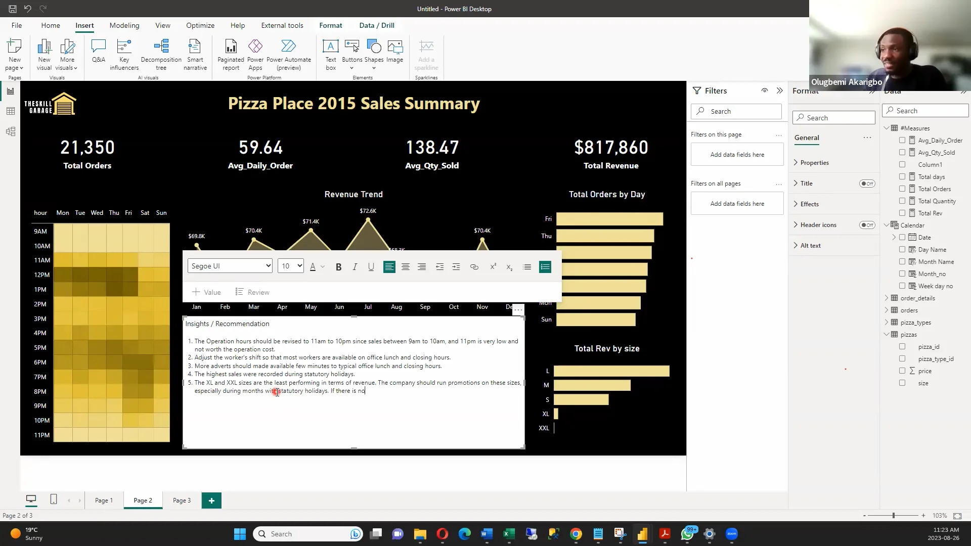971x546 pixels.
Task: Check the Total Orders measure checkbox
Action: (x=902, y=189)
